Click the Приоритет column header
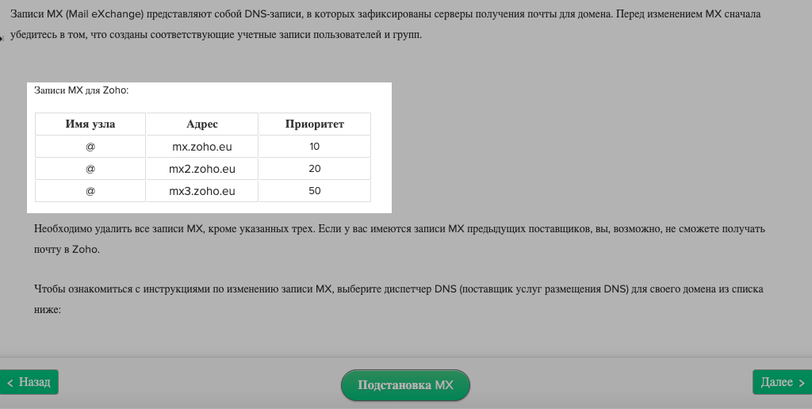Screen dimensions: 812x409 315,124
